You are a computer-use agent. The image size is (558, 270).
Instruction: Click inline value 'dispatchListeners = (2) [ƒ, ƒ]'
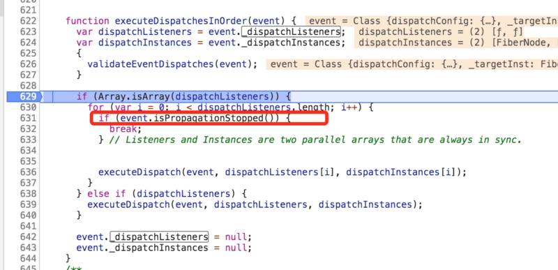[x=441, y=31]
